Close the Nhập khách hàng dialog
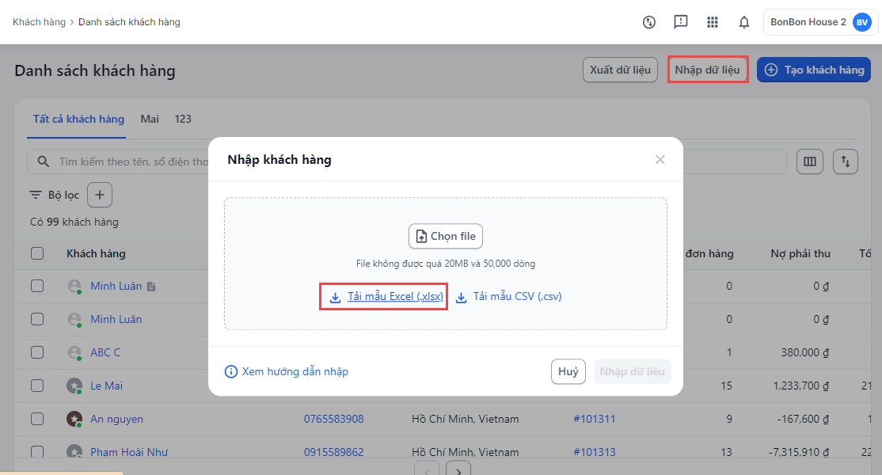This screenshot has width=882, height=475. (x=660, y=159)
